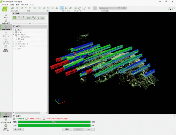Viewport: 176px width, 135px height.
Task: Create a new volume cube icon
Action: pos(28,18)
